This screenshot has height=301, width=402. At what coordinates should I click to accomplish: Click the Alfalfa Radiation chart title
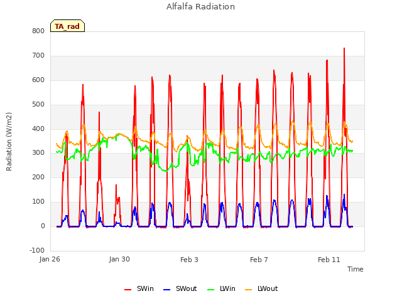tap(200, 7)
